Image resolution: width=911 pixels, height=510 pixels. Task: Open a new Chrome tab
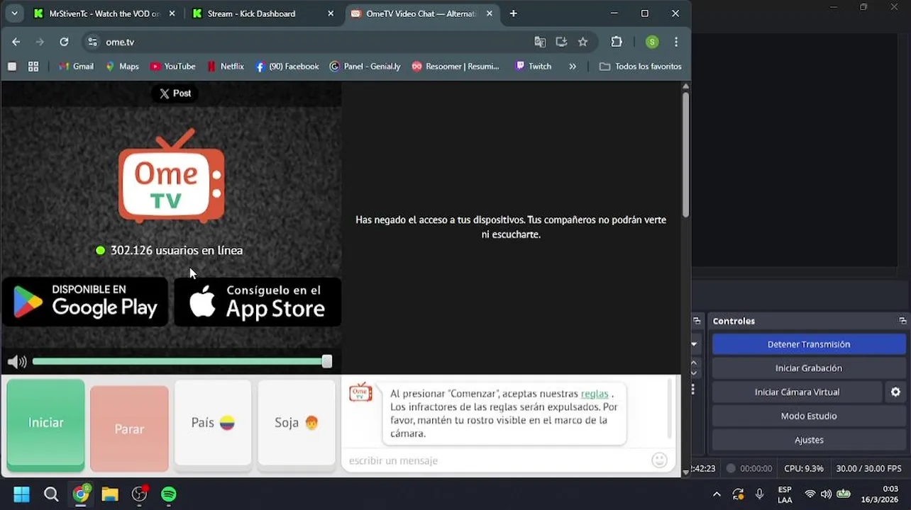[513, 13]
